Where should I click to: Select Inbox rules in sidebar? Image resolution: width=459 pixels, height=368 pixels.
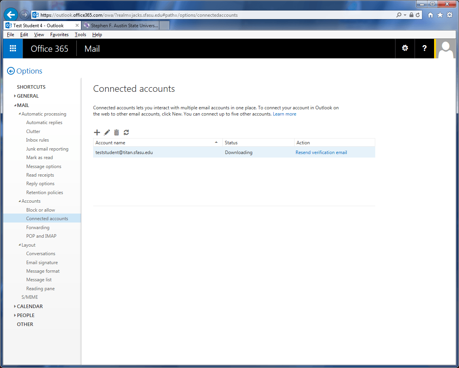37,140
